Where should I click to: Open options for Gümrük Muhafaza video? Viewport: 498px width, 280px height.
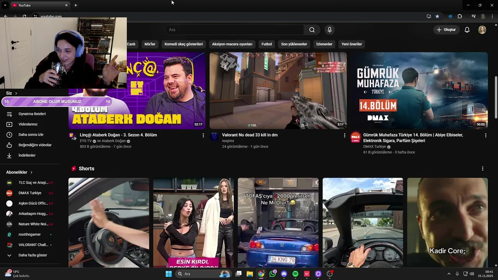(486, 135)
